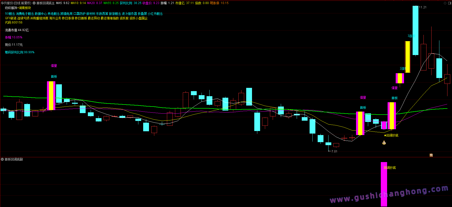Click the 跨境电商 concept tag
The height and width of the screenshot is (207, 452).
coord(66,14)
